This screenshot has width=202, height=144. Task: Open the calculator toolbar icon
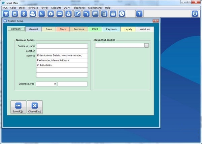(x=104, y=14)
